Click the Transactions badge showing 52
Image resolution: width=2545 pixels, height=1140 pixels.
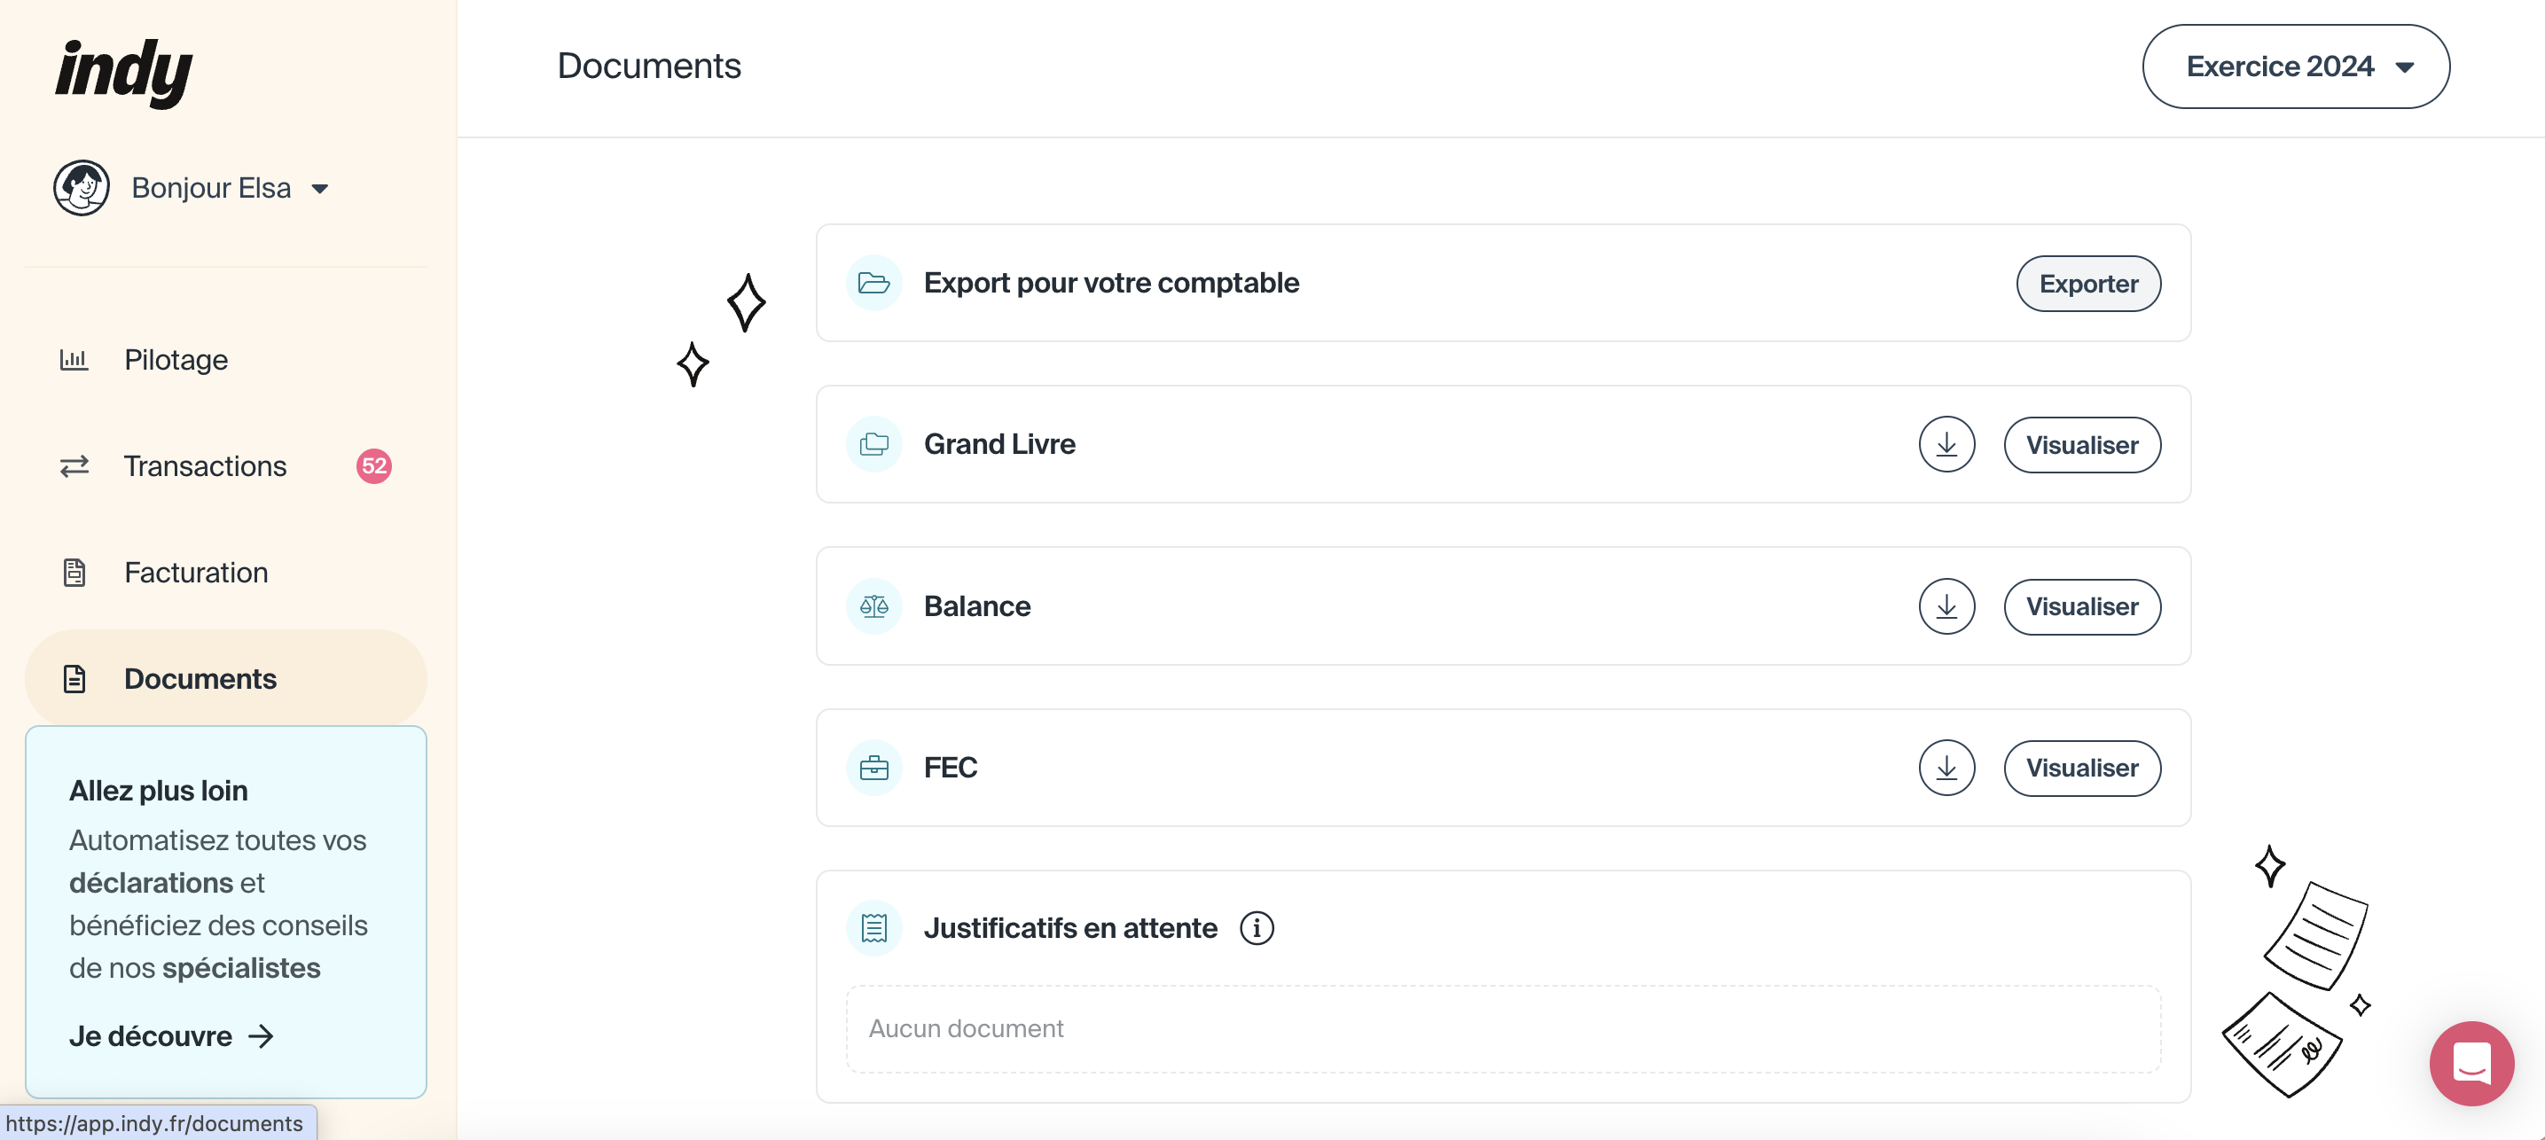click(x=373, y=466)
